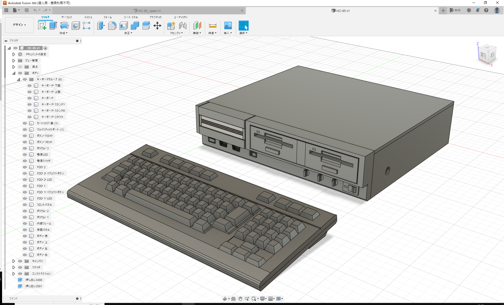Viewport: 504px width, 305px height.
Task: Switch to the サーフェス ribbon tab
Action: 67,17
